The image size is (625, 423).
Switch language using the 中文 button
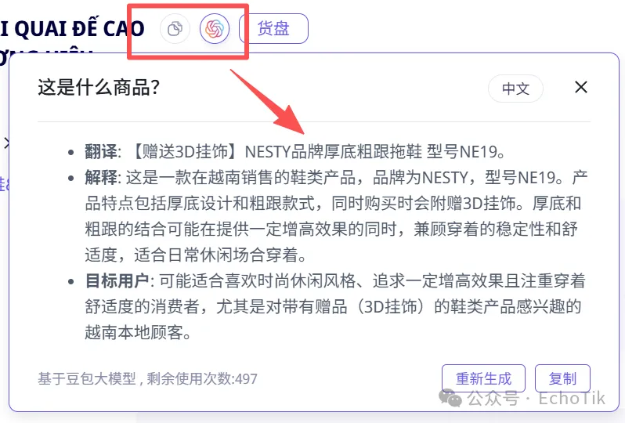point(515,89)
